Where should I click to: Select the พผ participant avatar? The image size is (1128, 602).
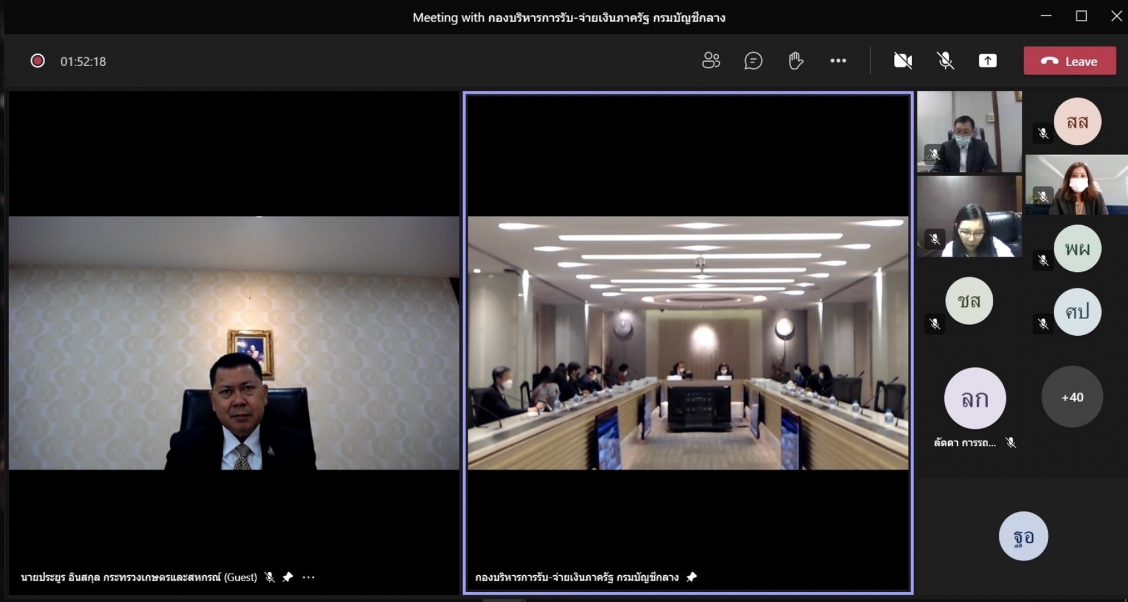[1077, 249]
